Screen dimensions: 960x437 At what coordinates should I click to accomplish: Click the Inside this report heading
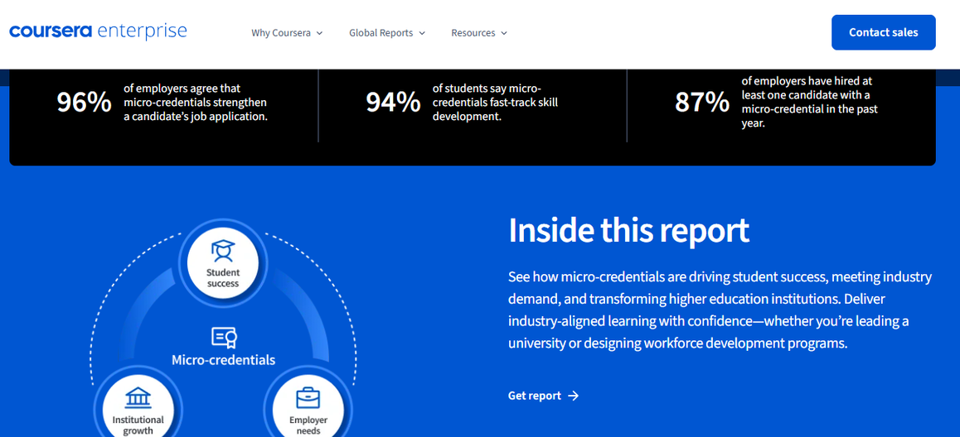[x=628, y=230]
